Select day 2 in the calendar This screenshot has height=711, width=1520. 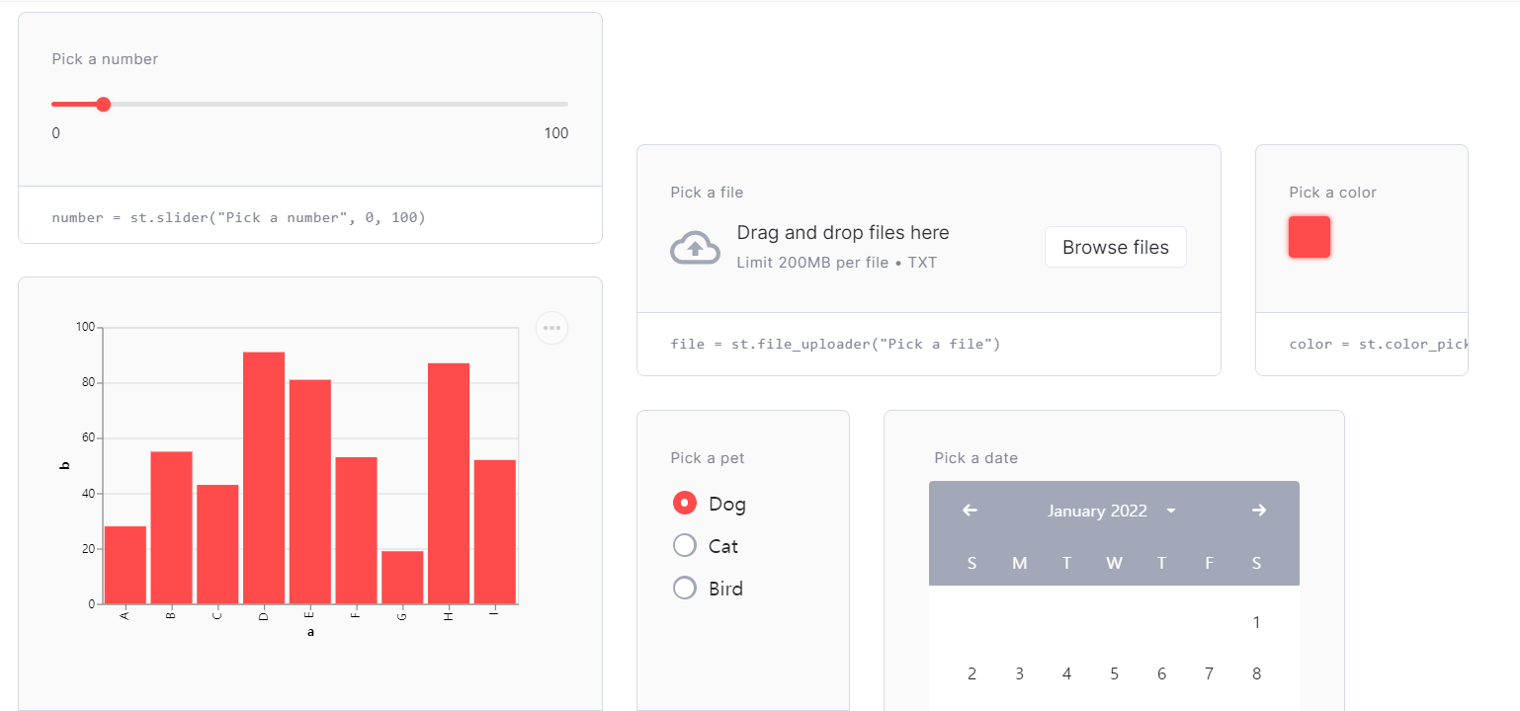pyautogui.click(x=971, y=673)
